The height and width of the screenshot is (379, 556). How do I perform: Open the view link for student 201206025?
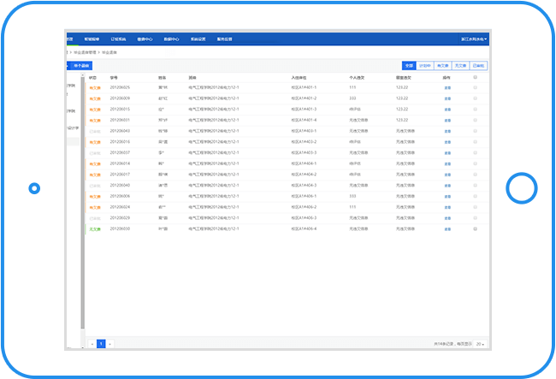click(447, 88)
